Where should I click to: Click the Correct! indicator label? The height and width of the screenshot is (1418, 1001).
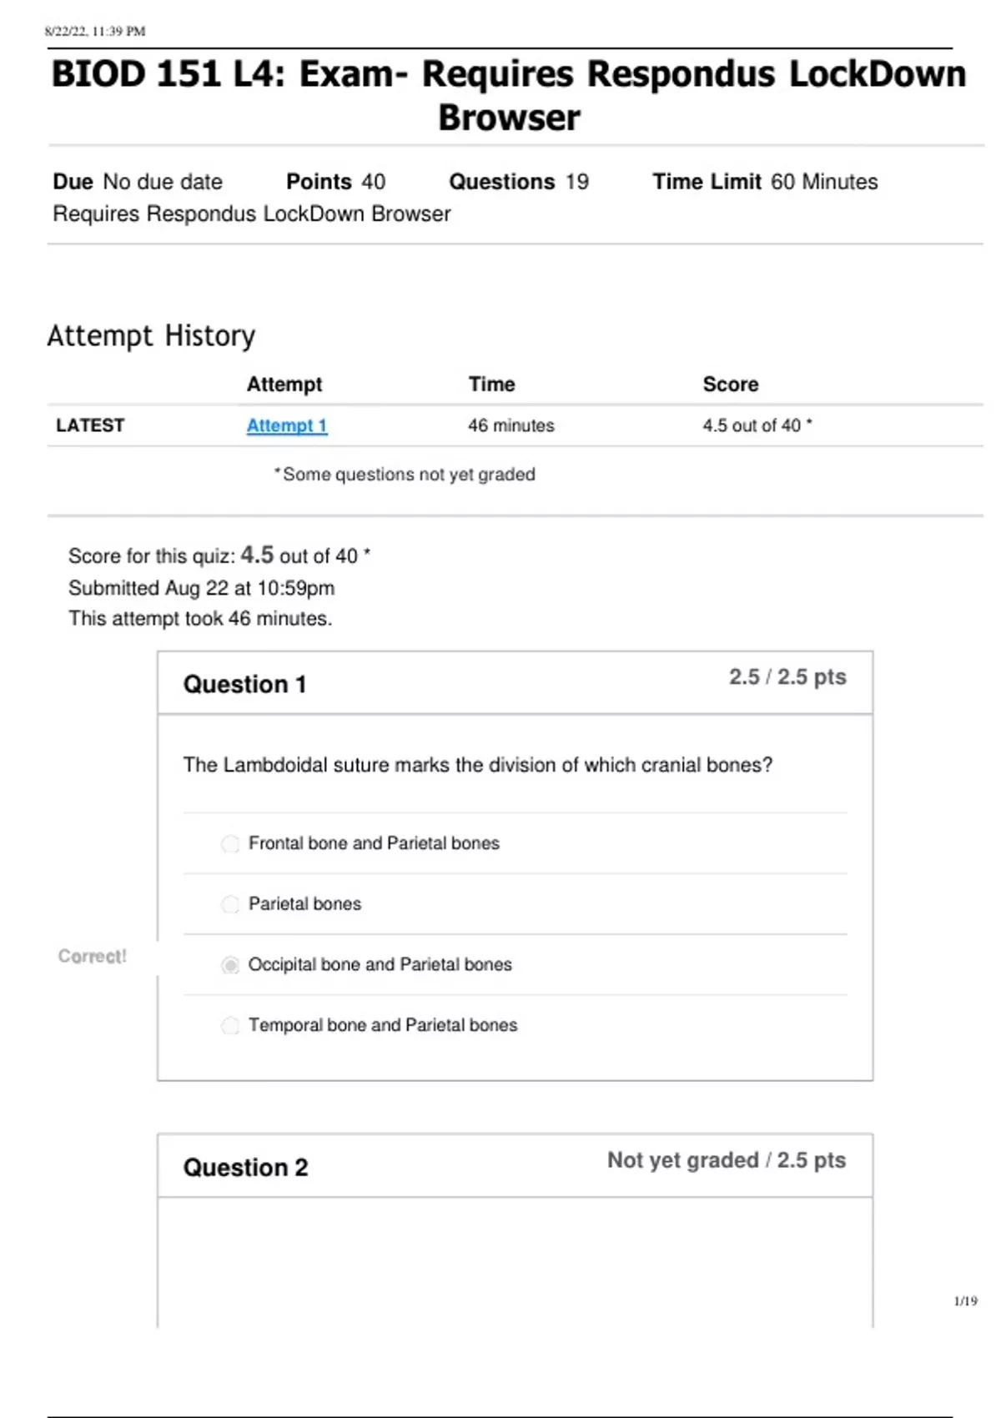point(92,957)
